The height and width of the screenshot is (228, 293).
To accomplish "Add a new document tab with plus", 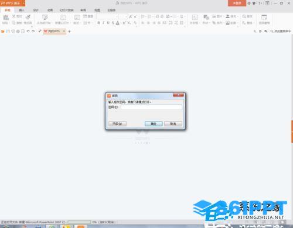I will point(69,31).
